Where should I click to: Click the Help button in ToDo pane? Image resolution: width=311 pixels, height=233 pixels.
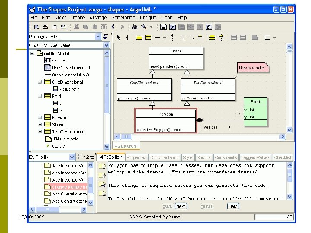pyautogui.click(x=233, y=206)
